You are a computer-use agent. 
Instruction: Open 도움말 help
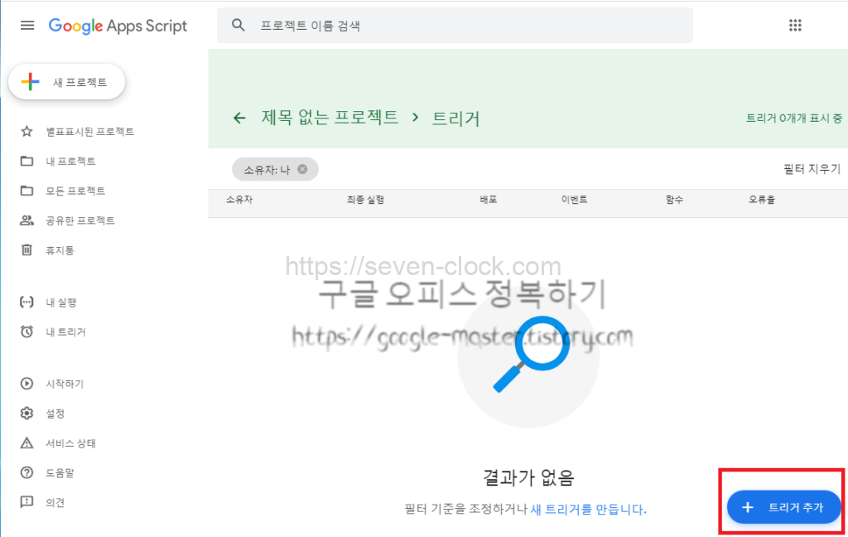[x=60, y=473]
